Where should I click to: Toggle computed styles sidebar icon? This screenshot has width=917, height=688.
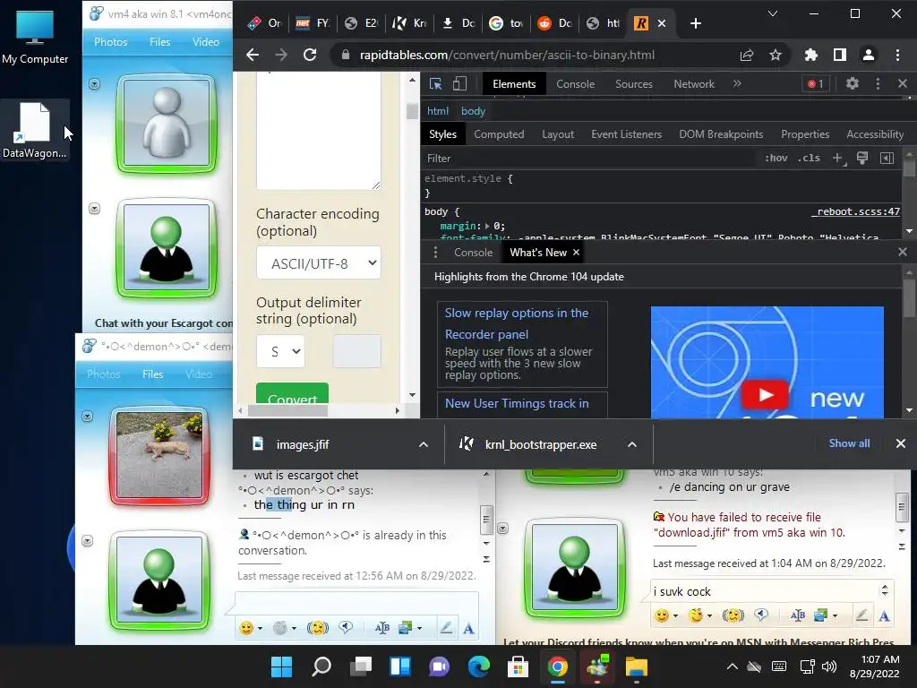point(887,158)
